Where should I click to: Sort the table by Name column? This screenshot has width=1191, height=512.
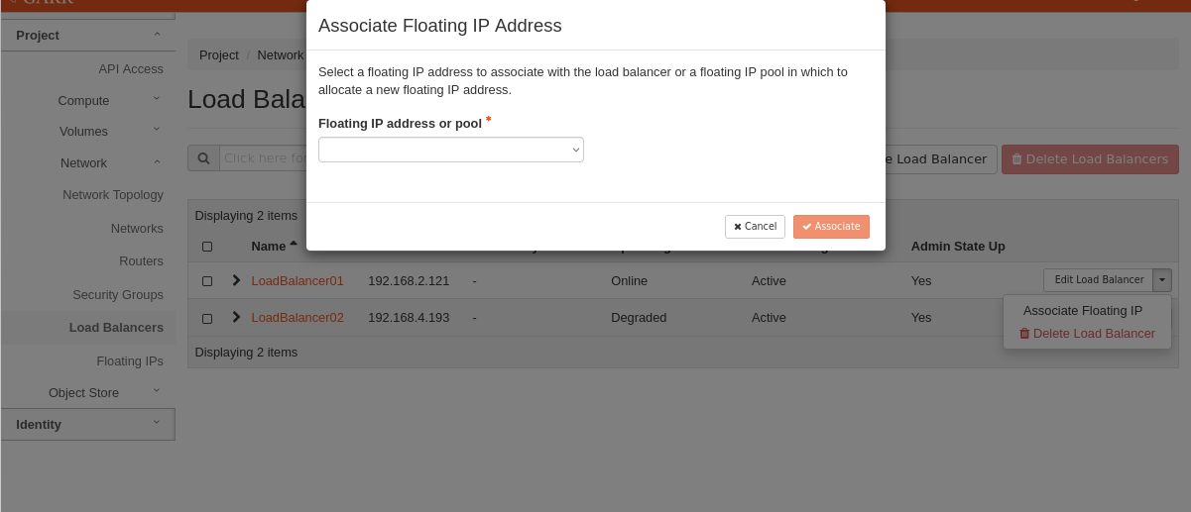tap(269, 246)
